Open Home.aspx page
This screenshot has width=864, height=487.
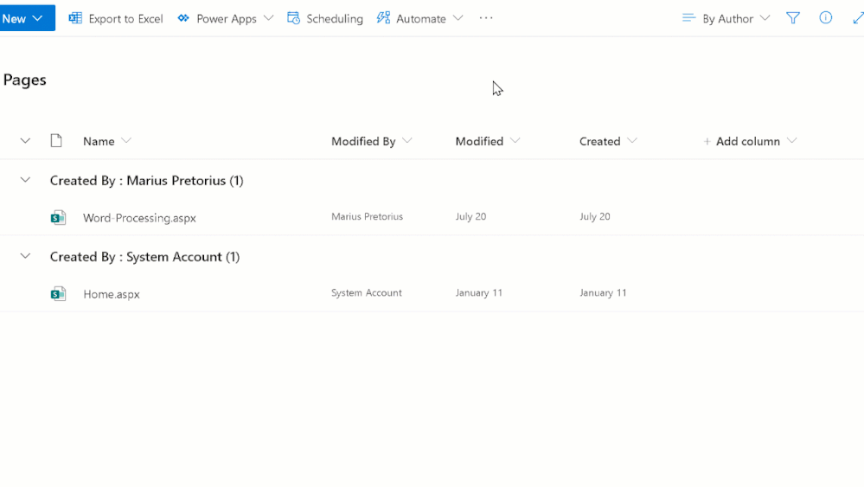[112, 294]
